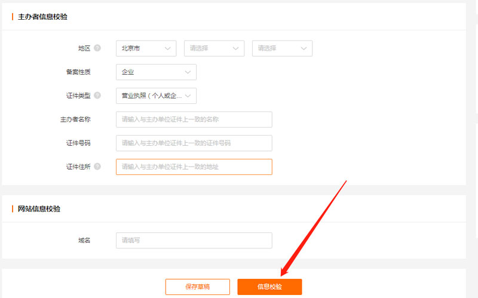The image size is (478, 298).
Task: Click the 域名 domain input field
Action: 194,241
